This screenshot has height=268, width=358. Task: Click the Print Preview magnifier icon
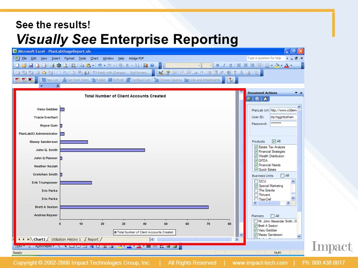point(66,66)
